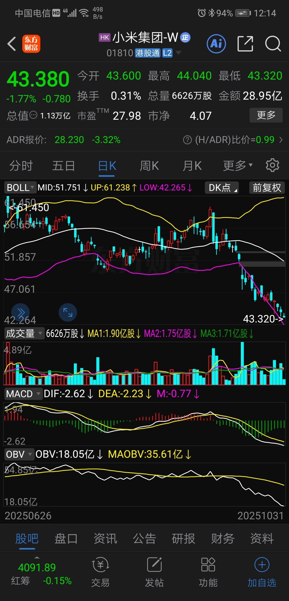
Task: Tap the double-arrow chart scroll button
Action: click(20, 312)
